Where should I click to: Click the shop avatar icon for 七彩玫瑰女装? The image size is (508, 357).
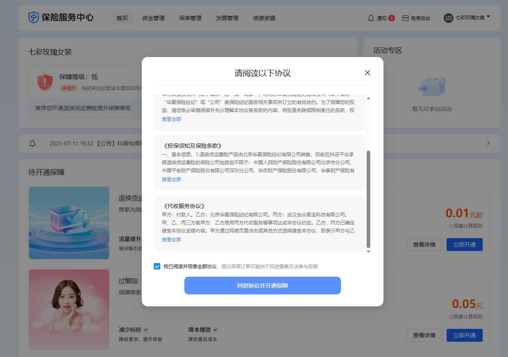click(x=448, y=18)
